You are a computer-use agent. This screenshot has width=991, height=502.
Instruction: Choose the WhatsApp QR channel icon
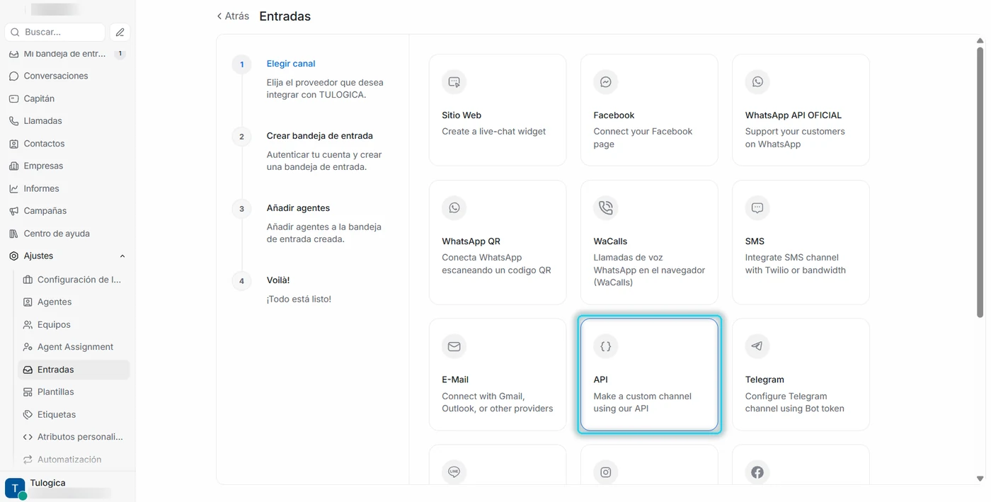click(x=454, y=207)
